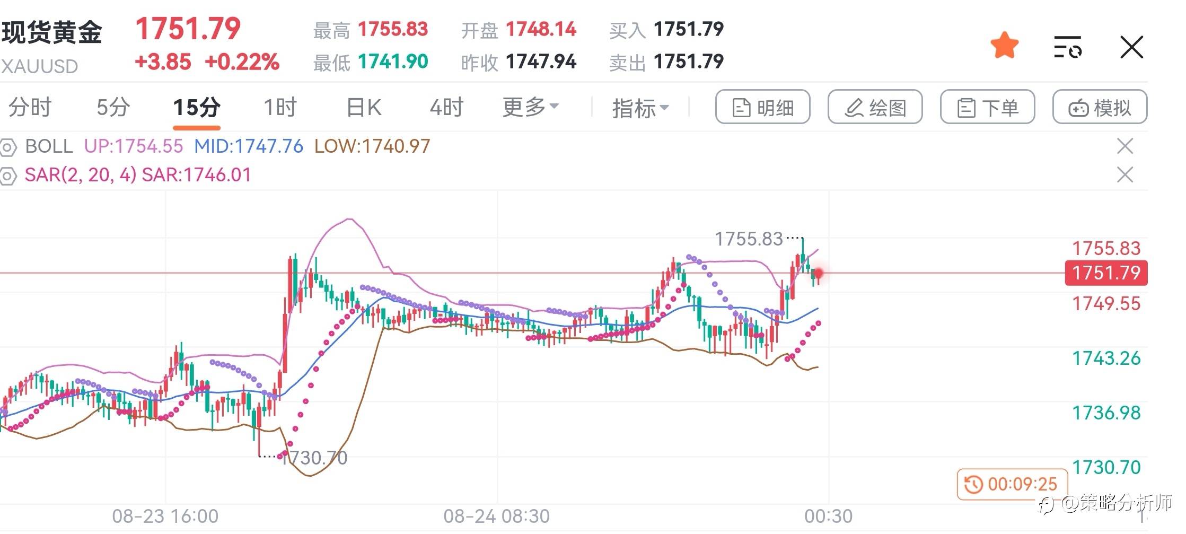Open the 明细 details button

(x=762, y=107)
